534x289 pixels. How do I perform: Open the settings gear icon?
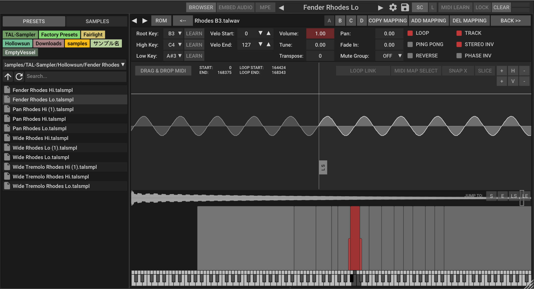click(393, 8)
